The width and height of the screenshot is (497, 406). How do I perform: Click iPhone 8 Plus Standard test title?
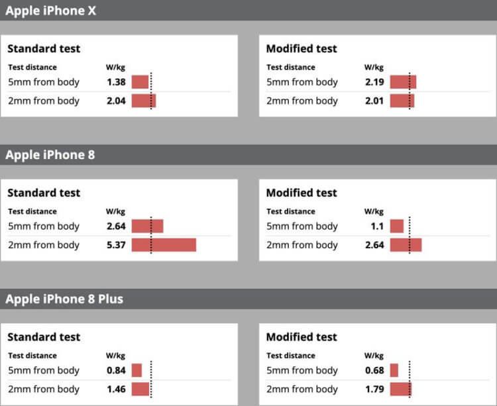44,337
